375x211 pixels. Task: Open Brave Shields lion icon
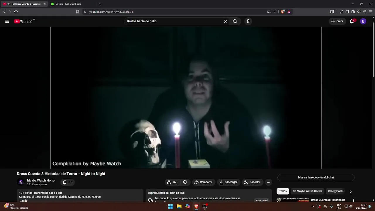click(282, 12)
